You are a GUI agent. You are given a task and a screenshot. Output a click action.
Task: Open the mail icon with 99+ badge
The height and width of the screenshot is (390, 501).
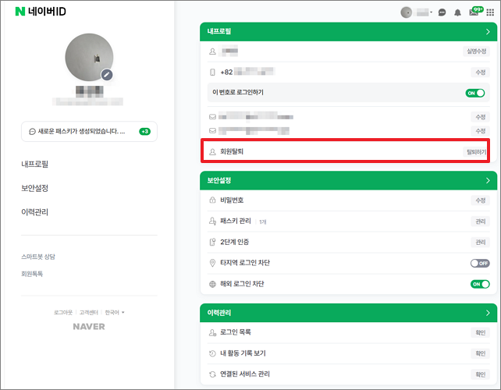474,12
